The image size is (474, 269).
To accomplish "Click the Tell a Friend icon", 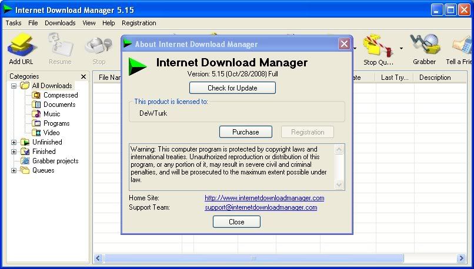I will (461, 47).
